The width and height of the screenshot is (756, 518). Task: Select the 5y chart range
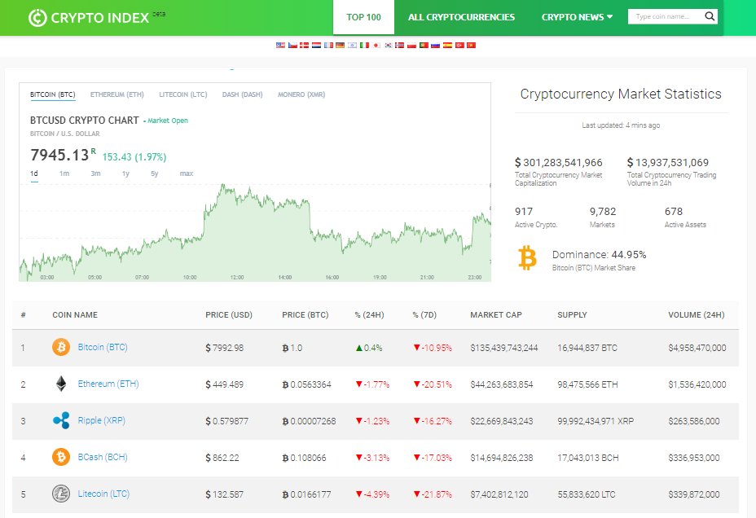(154, 173)
